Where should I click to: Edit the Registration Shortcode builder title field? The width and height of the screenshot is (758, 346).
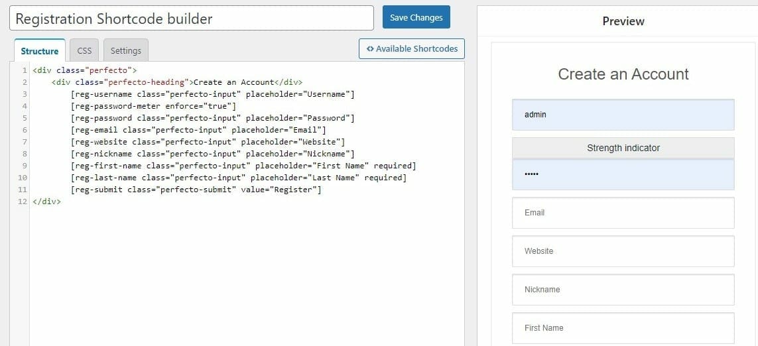pyautogui.click(x=192, y=19)
